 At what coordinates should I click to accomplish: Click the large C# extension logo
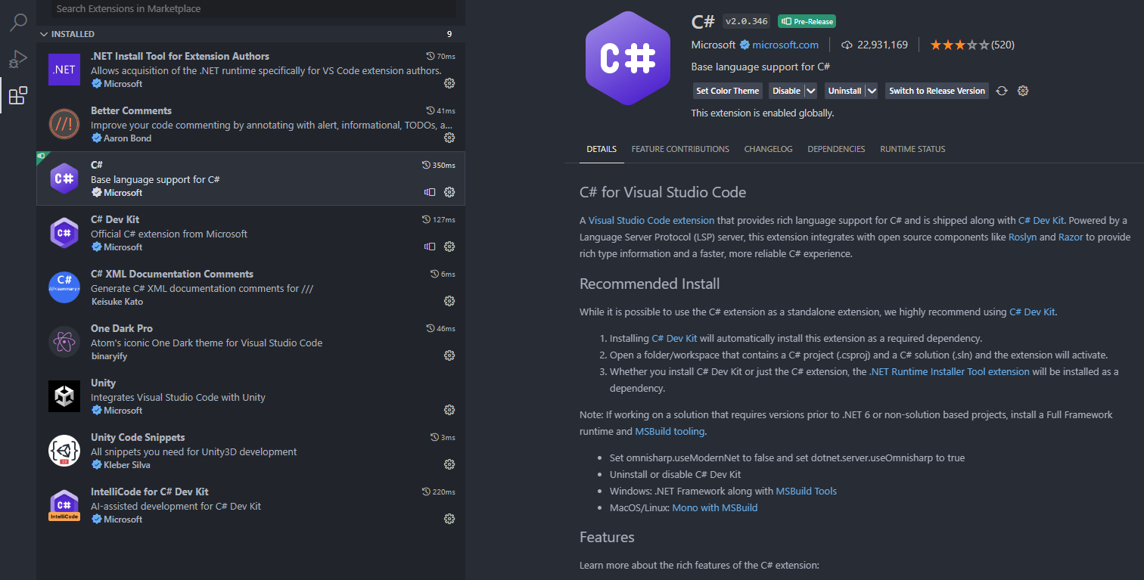tap(627, 58)
